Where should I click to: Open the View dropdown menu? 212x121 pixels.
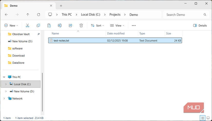click(x=117, y=25)
